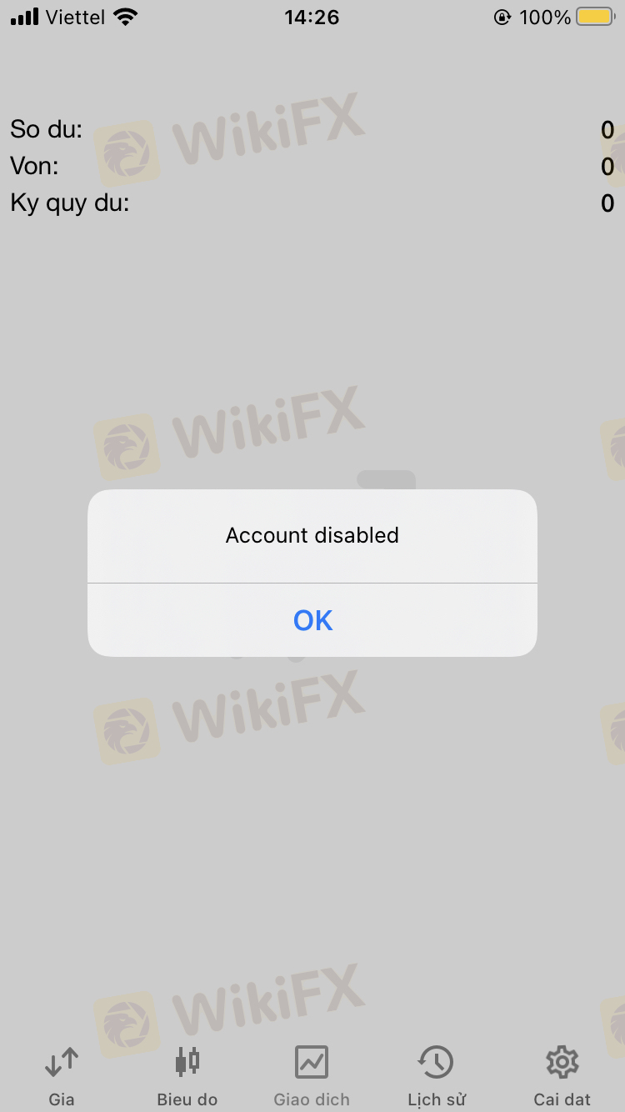Switch to the Lịch sử tab label
This screenshot has height=1112, width=625.
pos(437,1099)
